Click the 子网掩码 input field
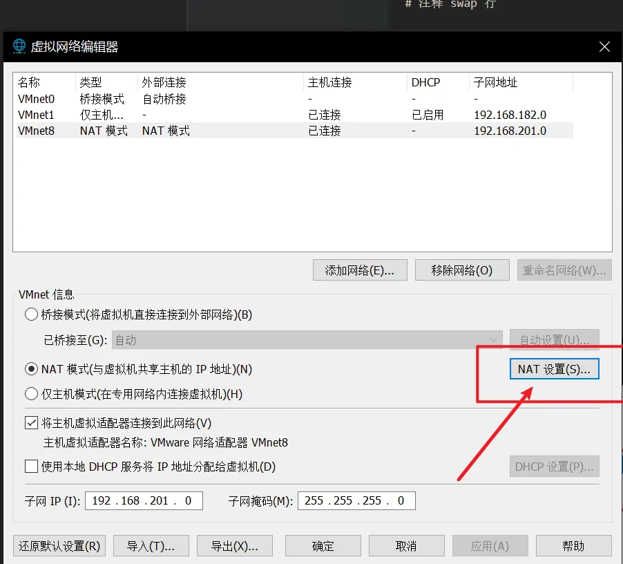 click(x=356, y=501)
